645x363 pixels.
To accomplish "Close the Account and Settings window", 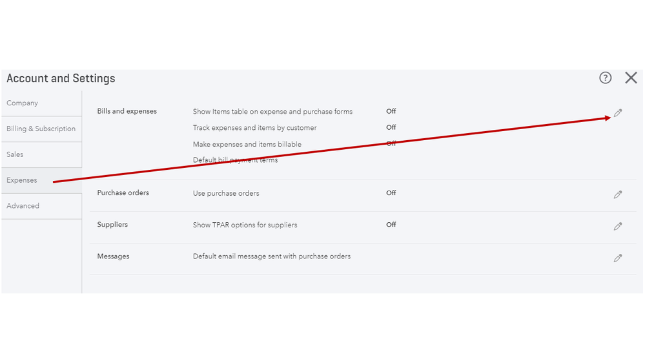I will pos(631,78).
